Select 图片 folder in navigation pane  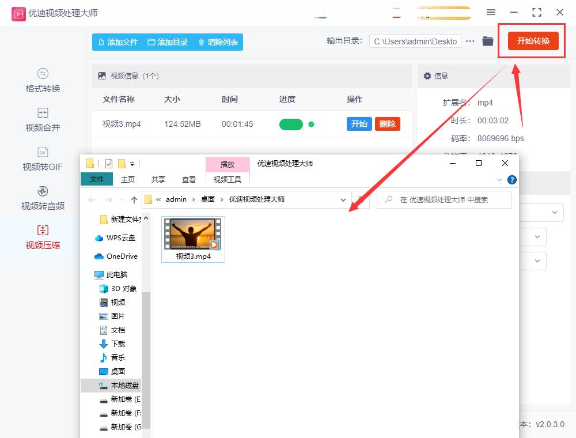112,316
